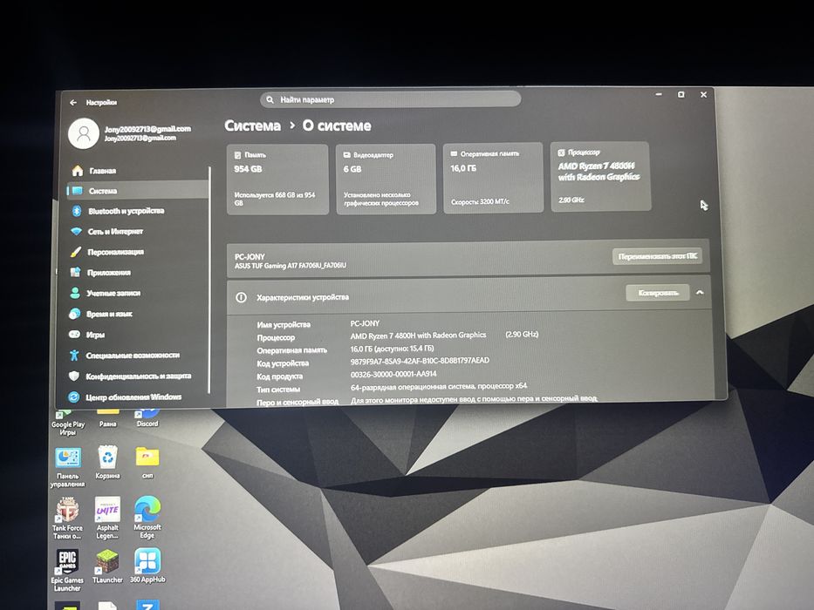Screen dimensions: 814x610
Task: Select Система in the sidebar
Action: pyautogui.click(x=138, y=191)
